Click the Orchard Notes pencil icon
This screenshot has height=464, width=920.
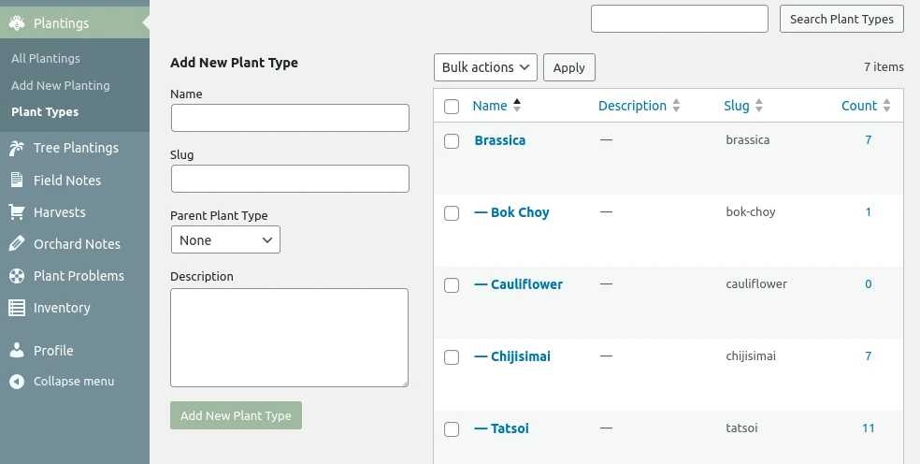click(17, 244)
